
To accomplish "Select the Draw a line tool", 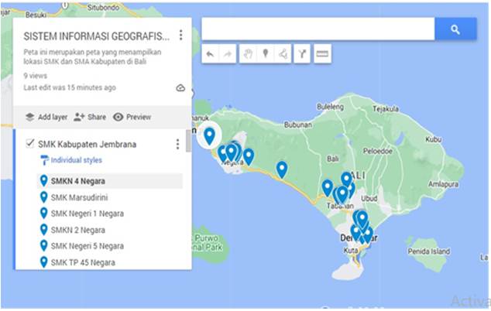I will (x=283, y=54).
